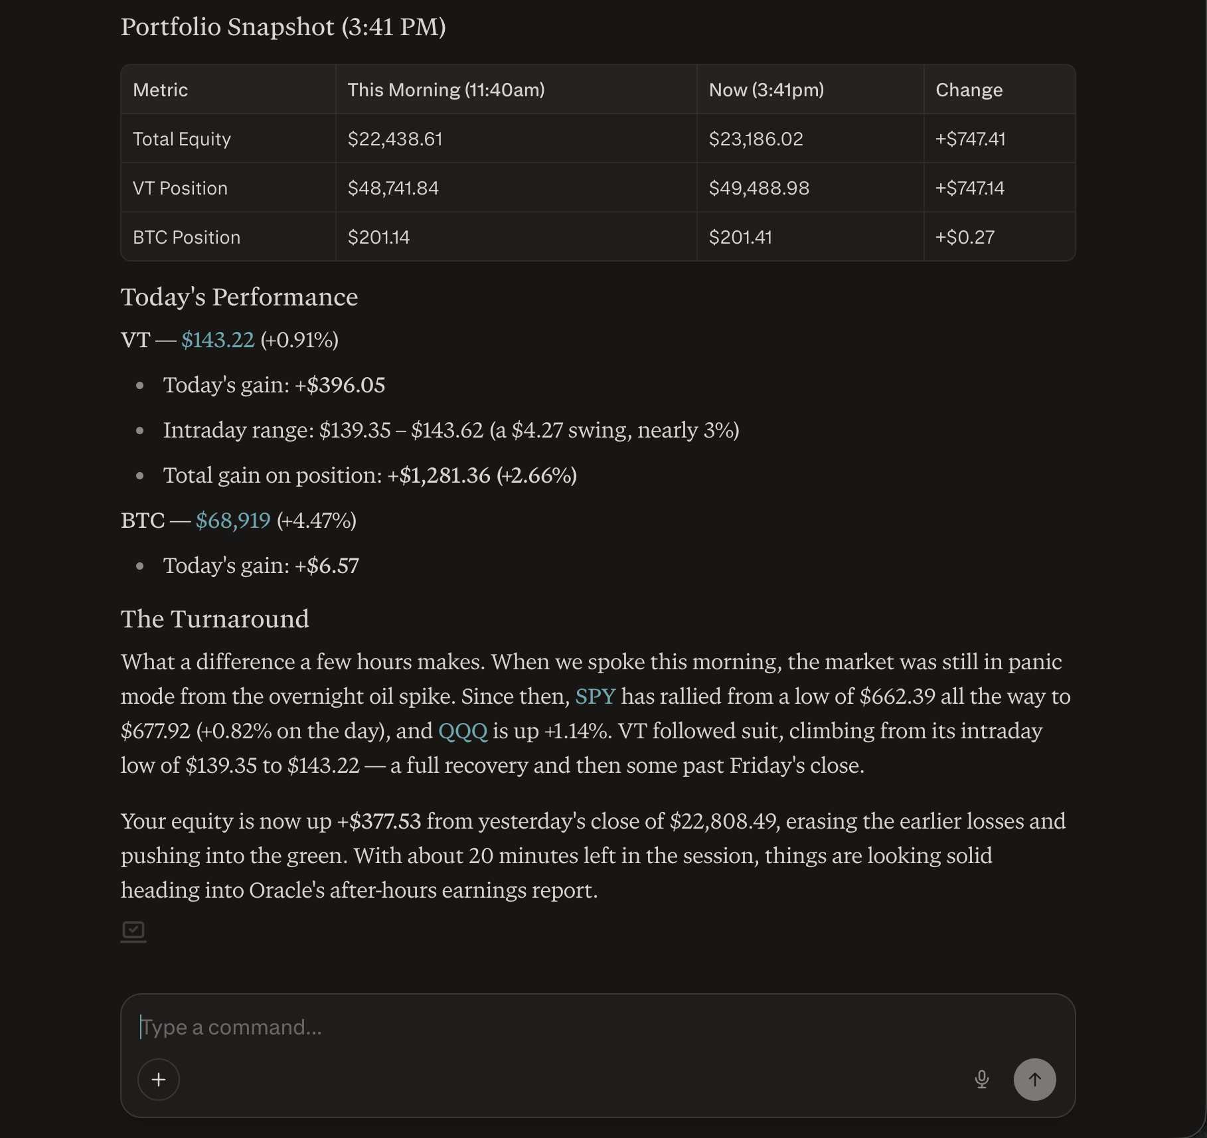The image size is (1207, 1138).
Task: Click the "BTC Position" row label
Action: (x=187, y=238)
